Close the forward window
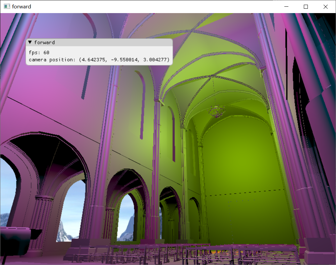336x265 pixels. [326, 7]
